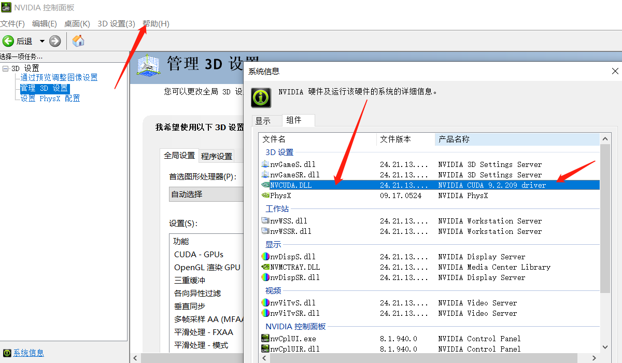The image size is (622, 363).
Task: Open the 文件(F) menu
Action: [12, 24]
